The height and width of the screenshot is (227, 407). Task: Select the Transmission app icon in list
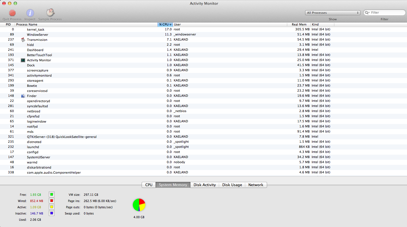23,40
